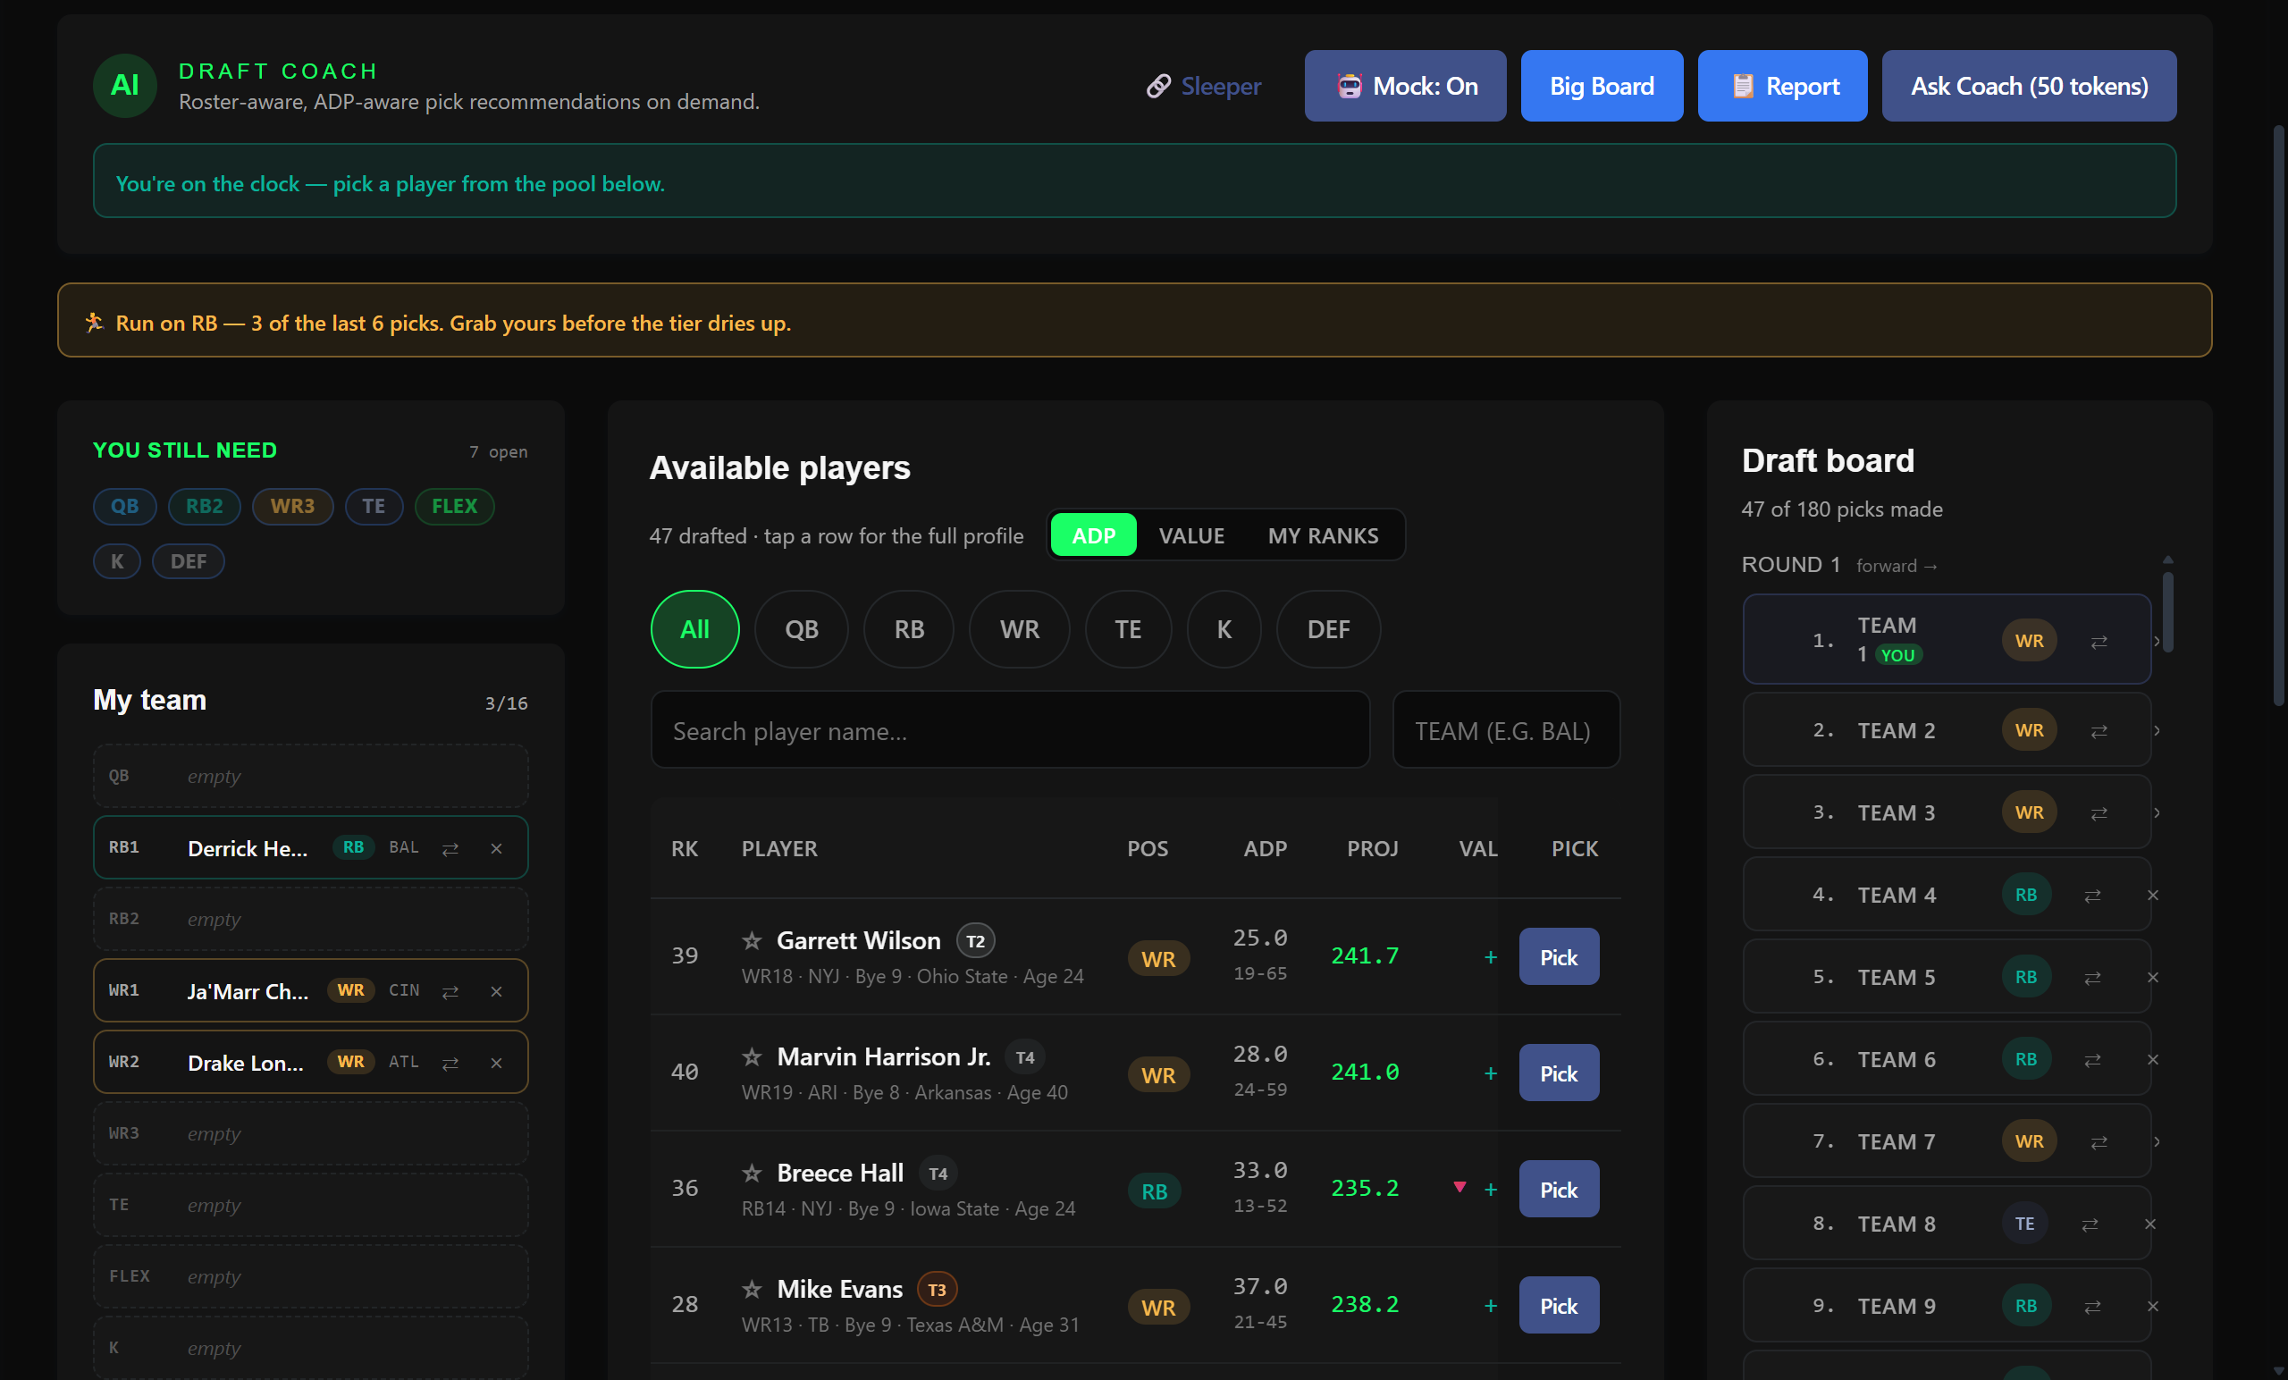Click the draft board scrollbar thumb
The width and height of the screenshot is (2288, 1380).
[x=2167, y=613]
